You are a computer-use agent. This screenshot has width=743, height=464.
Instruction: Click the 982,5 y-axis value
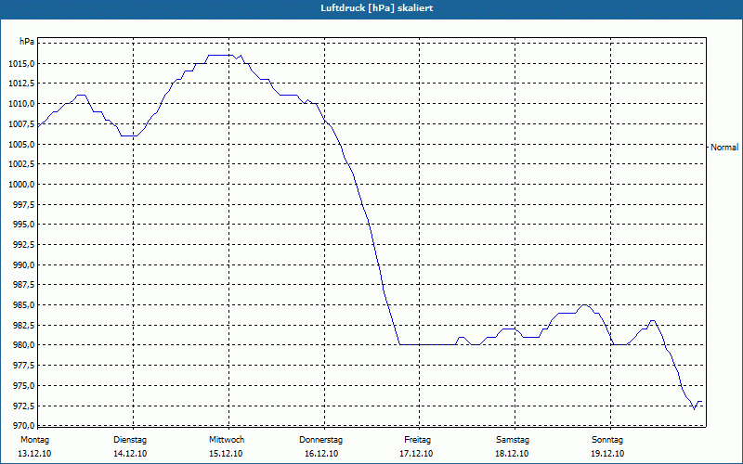click(24, 325)
